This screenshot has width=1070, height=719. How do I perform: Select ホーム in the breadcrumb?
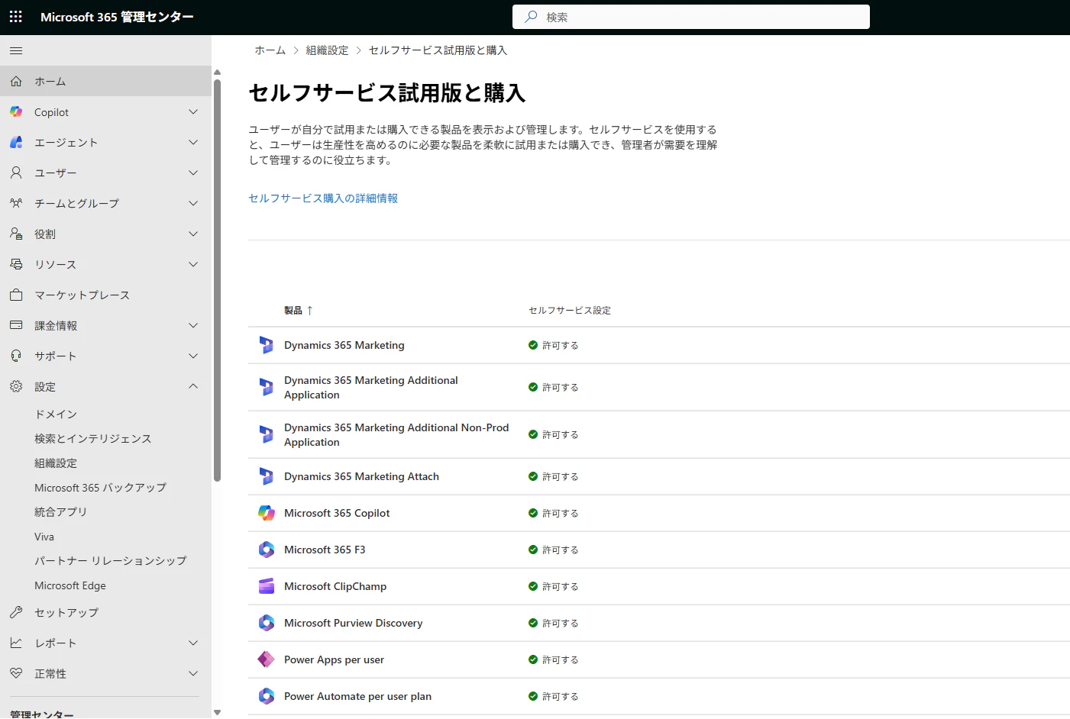coord(270,50)
